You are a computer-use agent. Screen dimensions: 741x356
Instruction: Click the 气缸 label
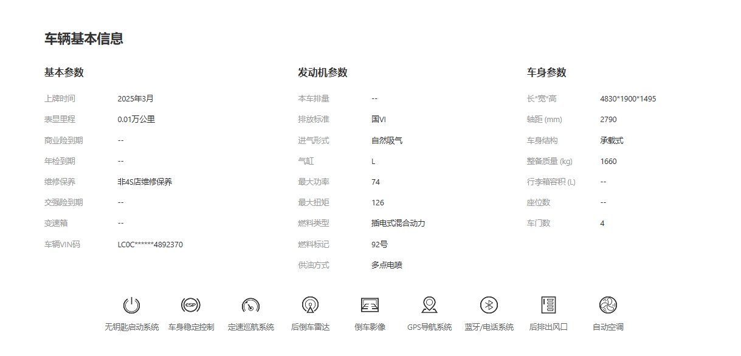coord(306,161)
